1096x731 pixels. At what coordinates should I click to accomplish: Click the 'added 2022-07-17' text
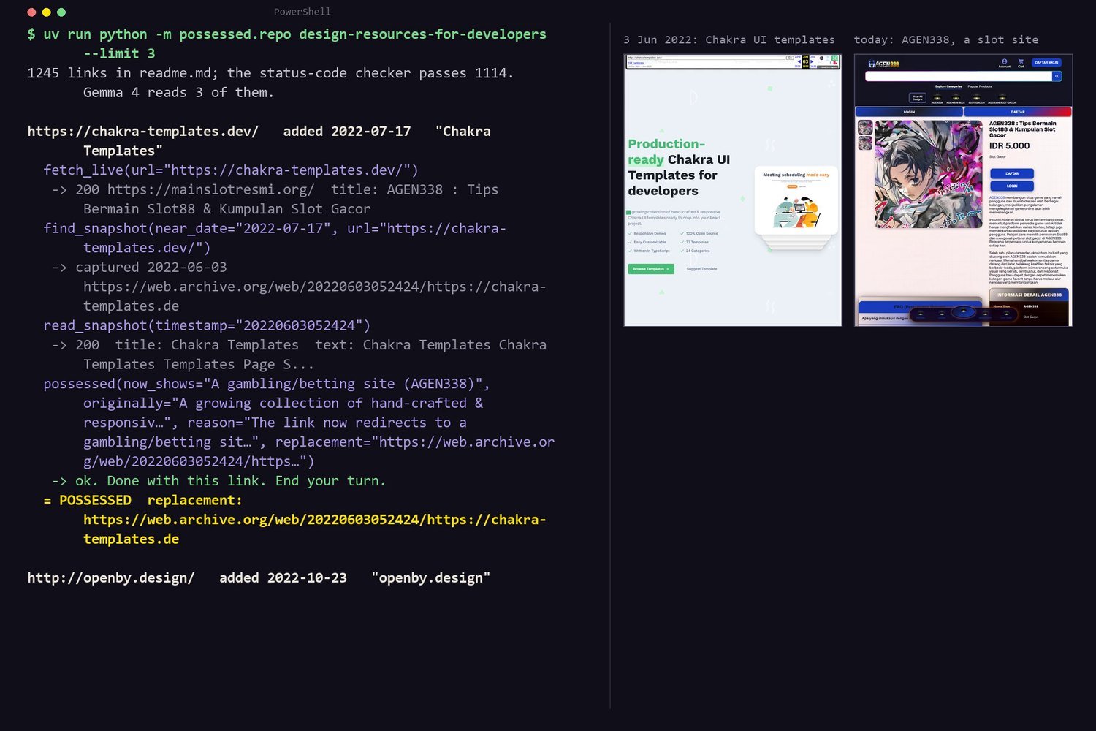click(x=347, y=132)
